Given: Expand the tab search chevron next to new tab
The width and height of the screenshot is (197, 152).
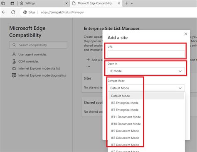Looking at the screenshot, I should click(x=132, y=3).
